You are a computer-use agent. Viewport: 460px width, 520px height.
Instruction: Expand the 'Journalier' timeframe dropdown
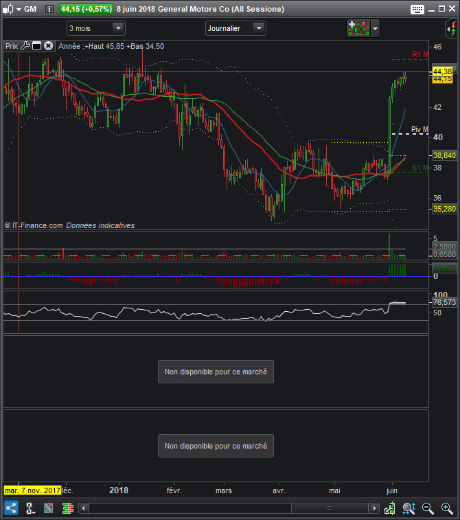coord(259,28)
